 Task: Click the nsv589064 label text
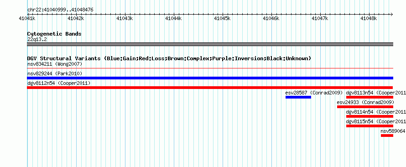[x=393, y=131]
